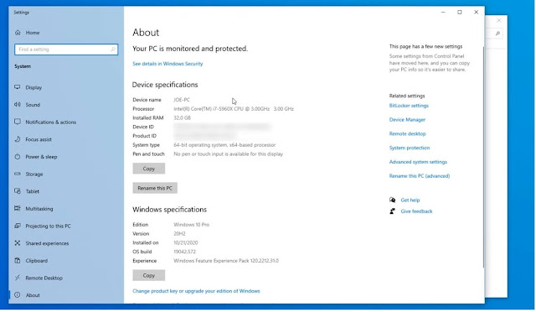Select Power & sleep in sidebar
Viewport: 536px width, 312px height.
[x=41, y=157]
